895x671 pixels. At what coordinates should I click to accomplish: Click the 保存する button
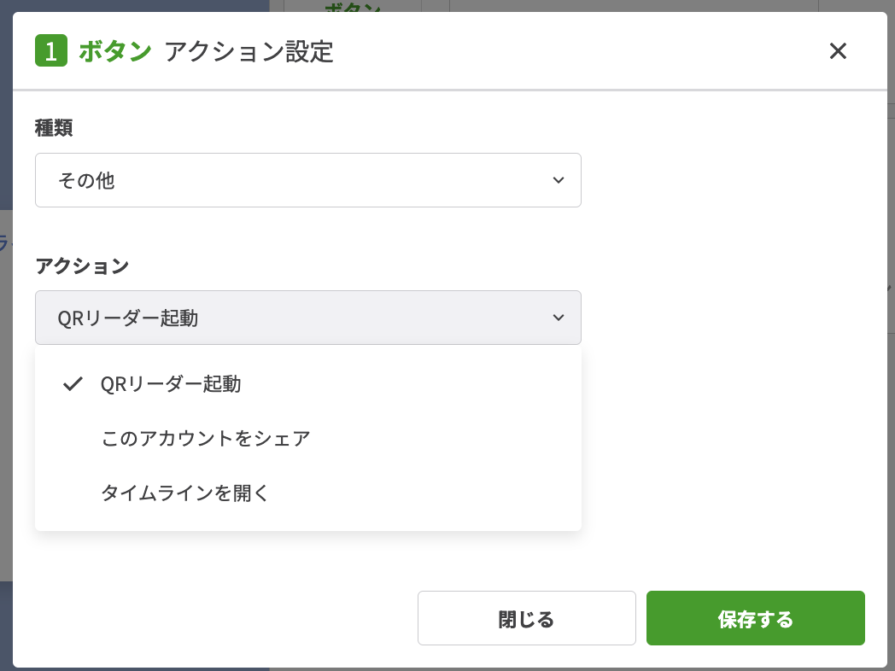tap(755, 618)
